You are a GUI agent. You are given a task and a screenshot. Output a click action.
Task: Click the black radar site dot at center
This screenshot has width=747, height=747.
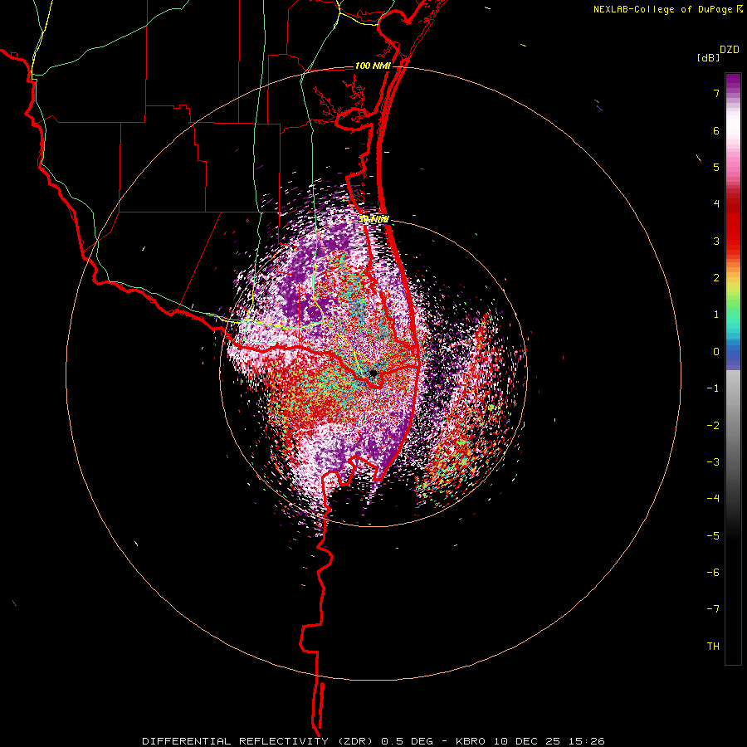point(373,373)
